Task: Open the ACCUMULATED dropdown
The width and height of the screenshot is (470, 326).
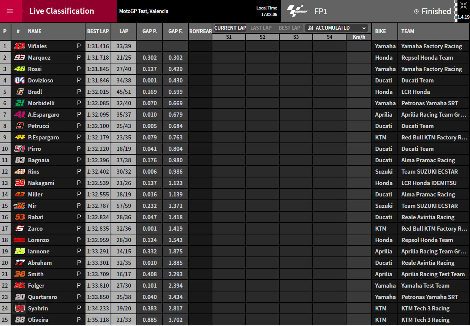Action: (337, 28)
